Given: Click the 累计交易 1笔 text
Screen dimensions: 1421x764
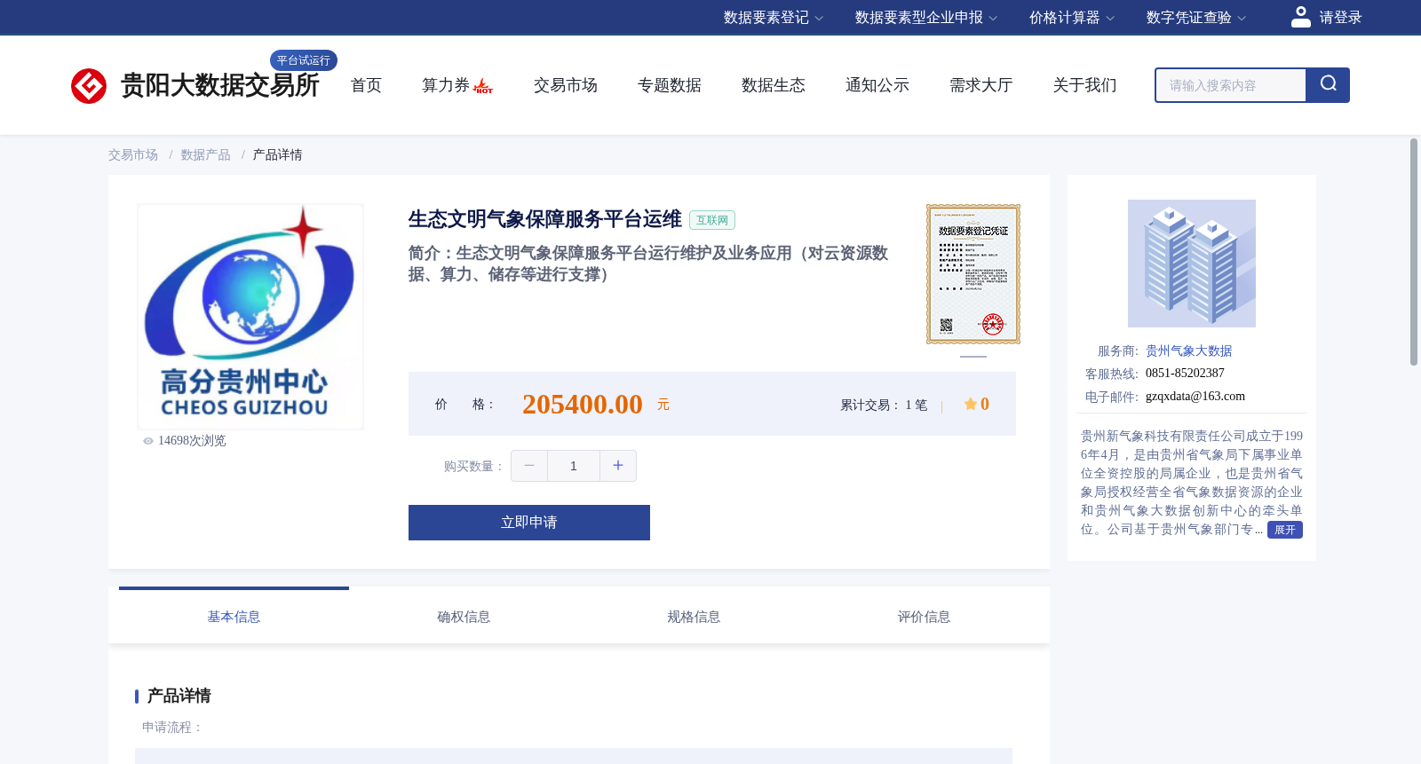Looking at the screenshot, I should click(x=884, y=405).
